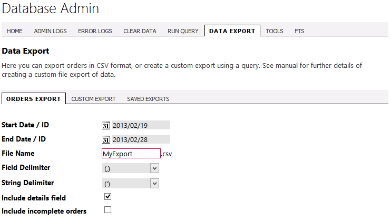Open the Start Date calendar picker icon
Screen dimensions: 391x222
click(106, 126)
